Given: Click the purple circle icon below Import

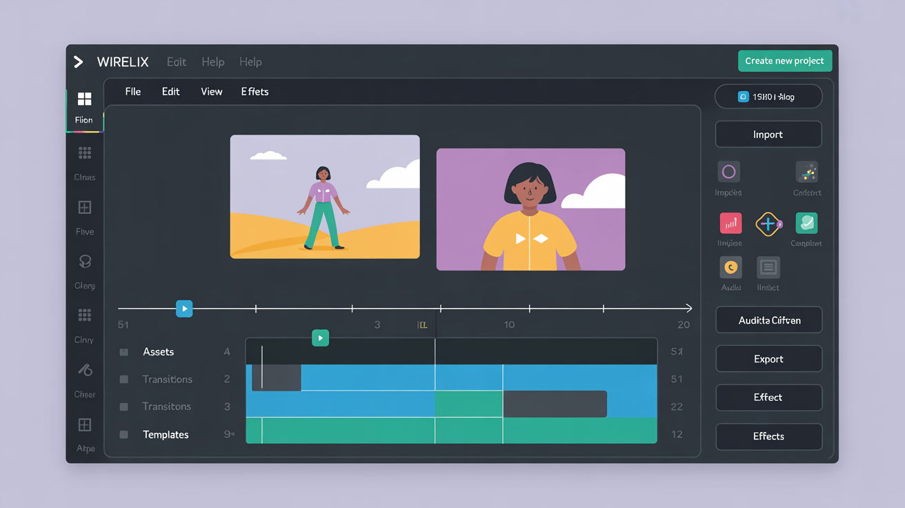Looking at the screenshot, I should click(x=728, y=172).
